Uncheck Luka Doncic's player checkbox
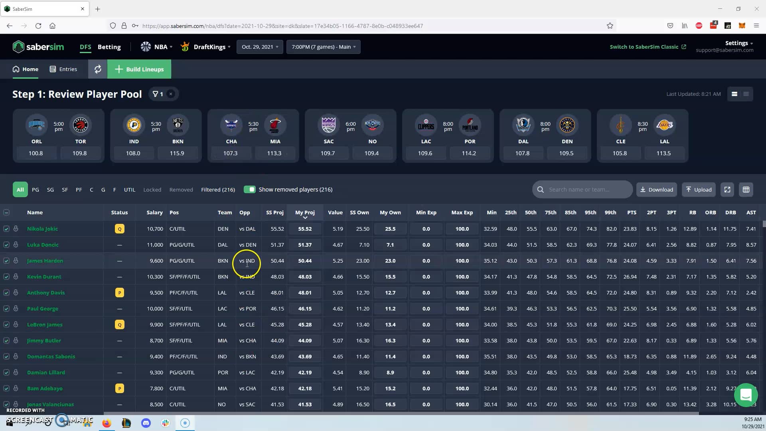Viewport: 766px width, 431px height. click(6, 245)
